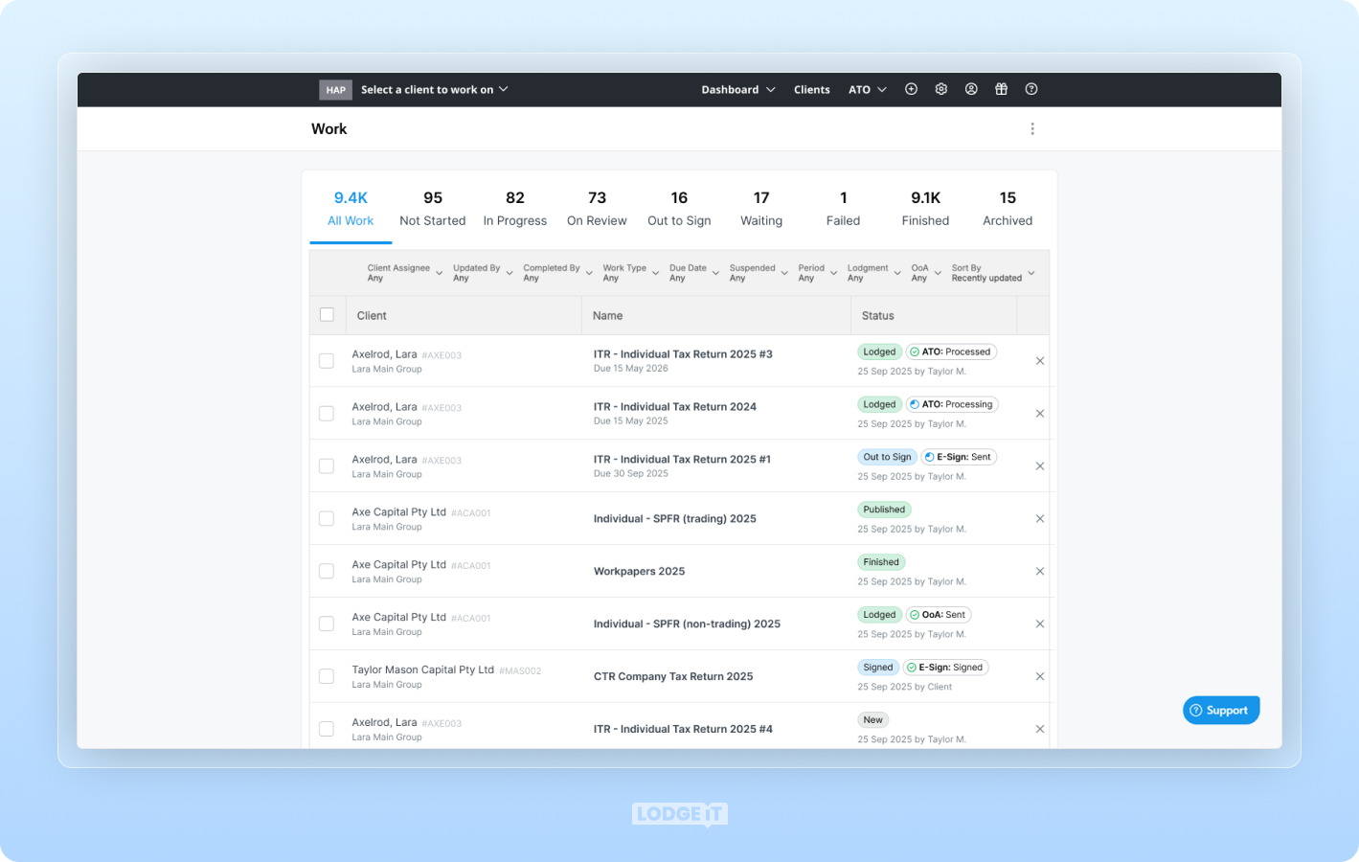The image size is (1359, 862).
Task: Click the HAP workspace badge
Action: [335, 89]
